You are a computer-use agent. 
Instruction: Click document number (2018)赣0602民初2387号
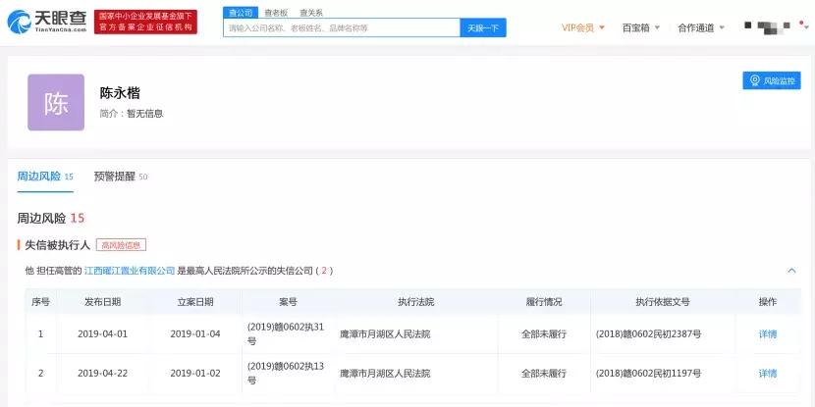pos(649,334)
